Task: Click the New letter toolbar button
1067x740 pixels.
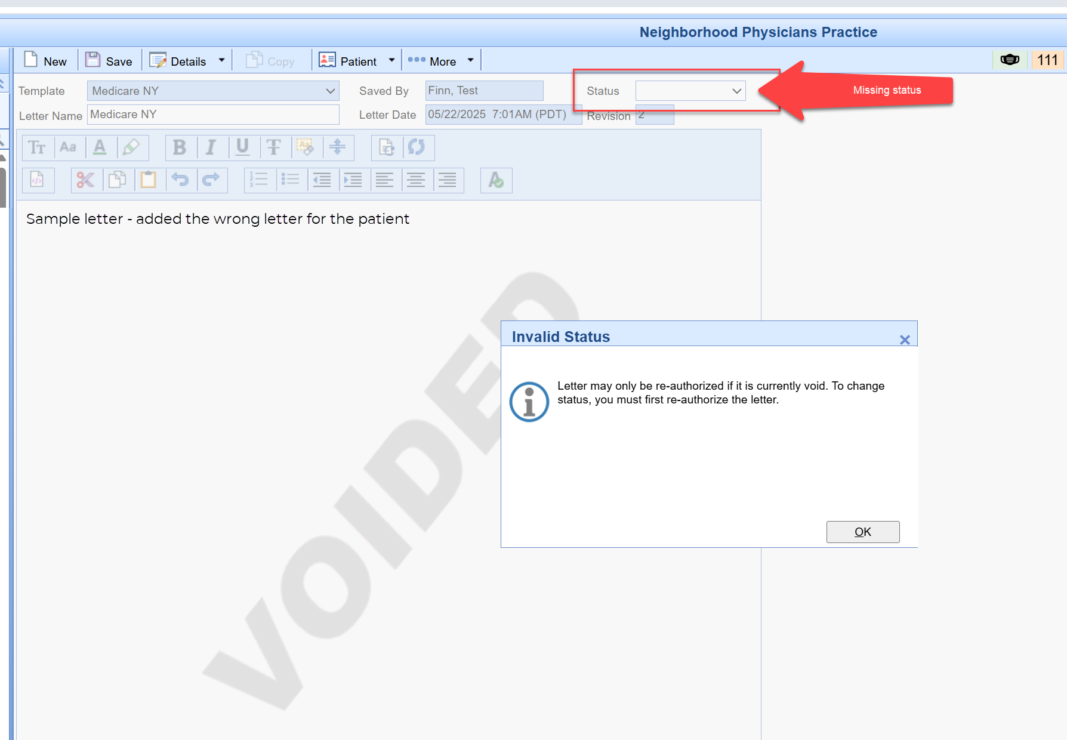Action: [45, 61]
